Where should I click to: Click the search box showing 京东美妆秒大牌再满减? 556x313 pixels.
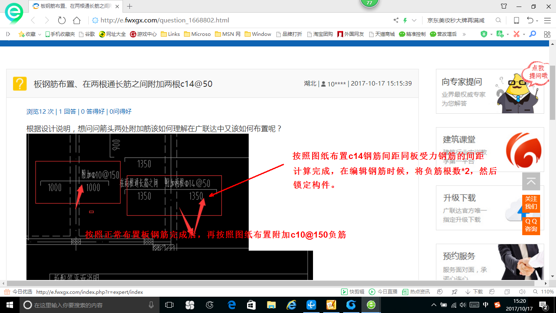456,20
